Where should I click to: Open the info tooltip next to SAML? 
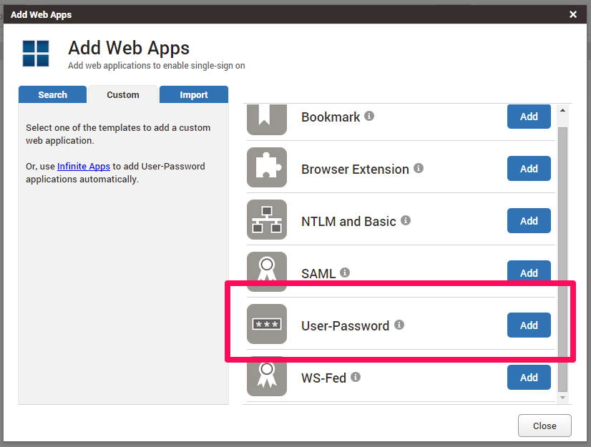pos(345,272)
